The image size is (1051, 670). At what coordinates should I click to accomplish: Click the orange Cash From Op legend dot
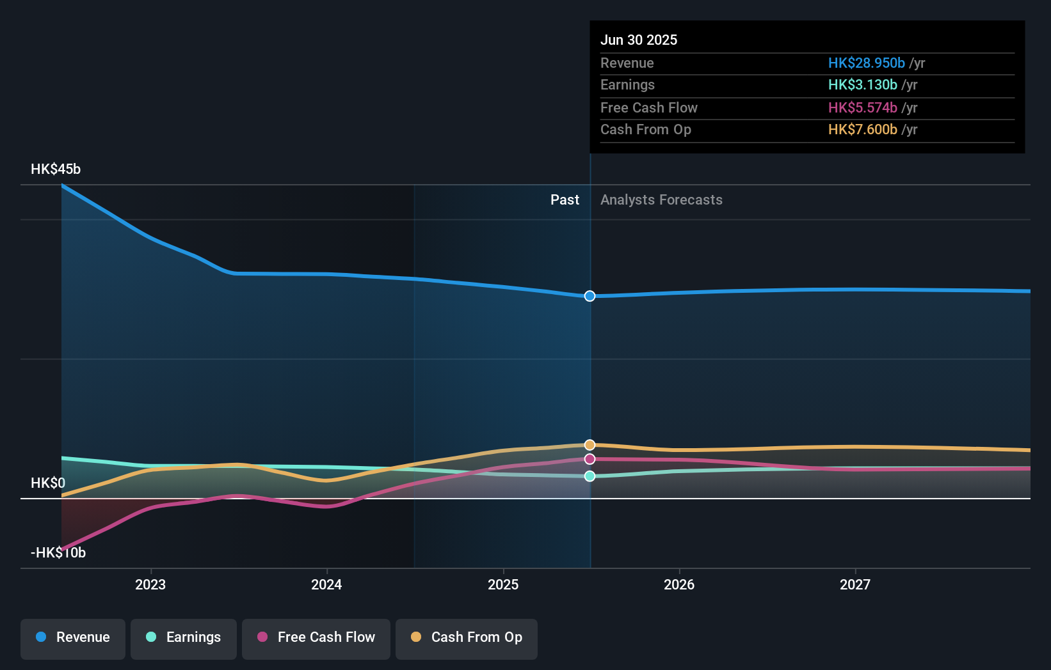point(417,637)
